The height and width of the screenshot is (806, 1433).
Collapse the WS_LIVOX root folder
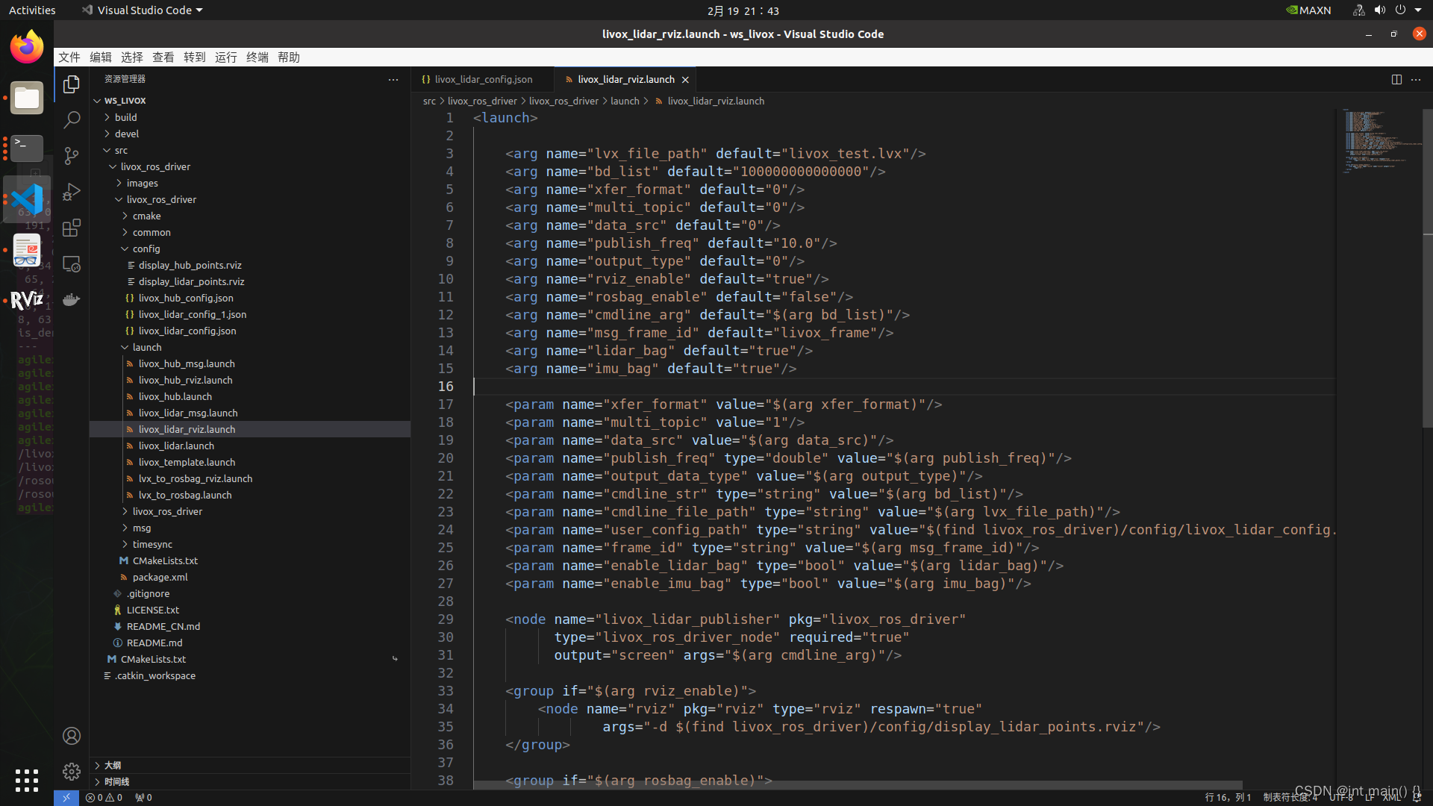97,101
